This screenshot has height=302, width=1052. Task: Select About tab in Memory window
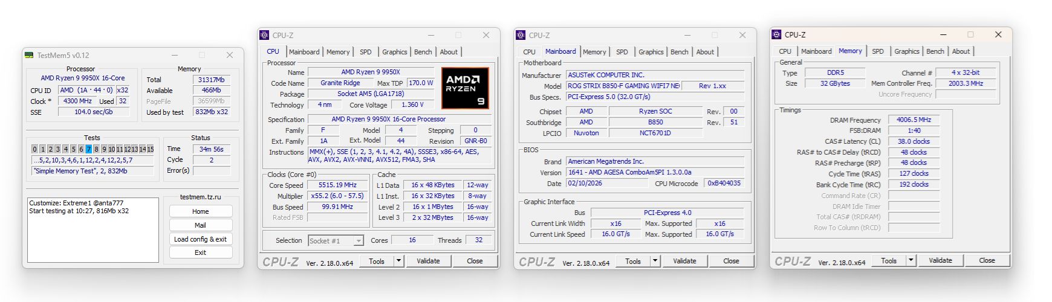point(961,51)
